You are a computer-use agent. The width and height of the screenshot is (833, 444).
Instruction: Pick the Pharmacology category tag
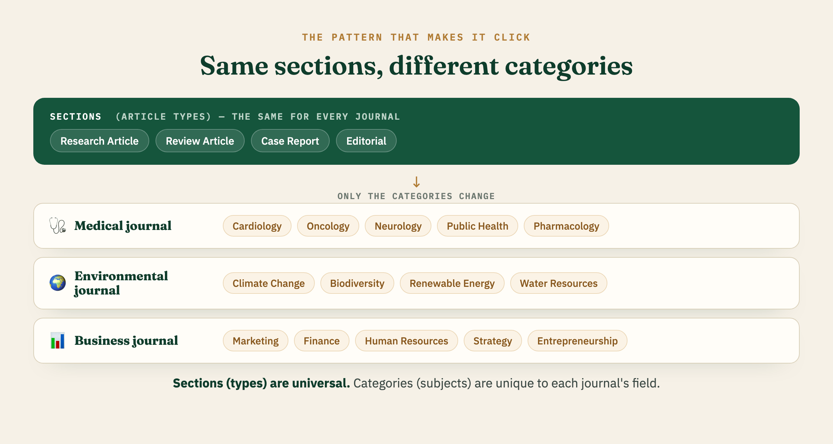[x=566, y=226]
